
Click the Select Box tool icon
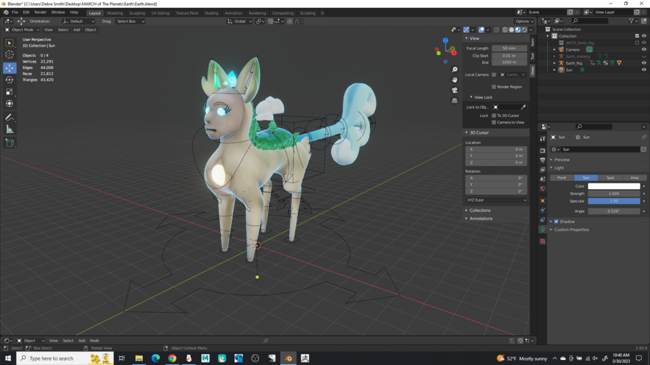10,43
